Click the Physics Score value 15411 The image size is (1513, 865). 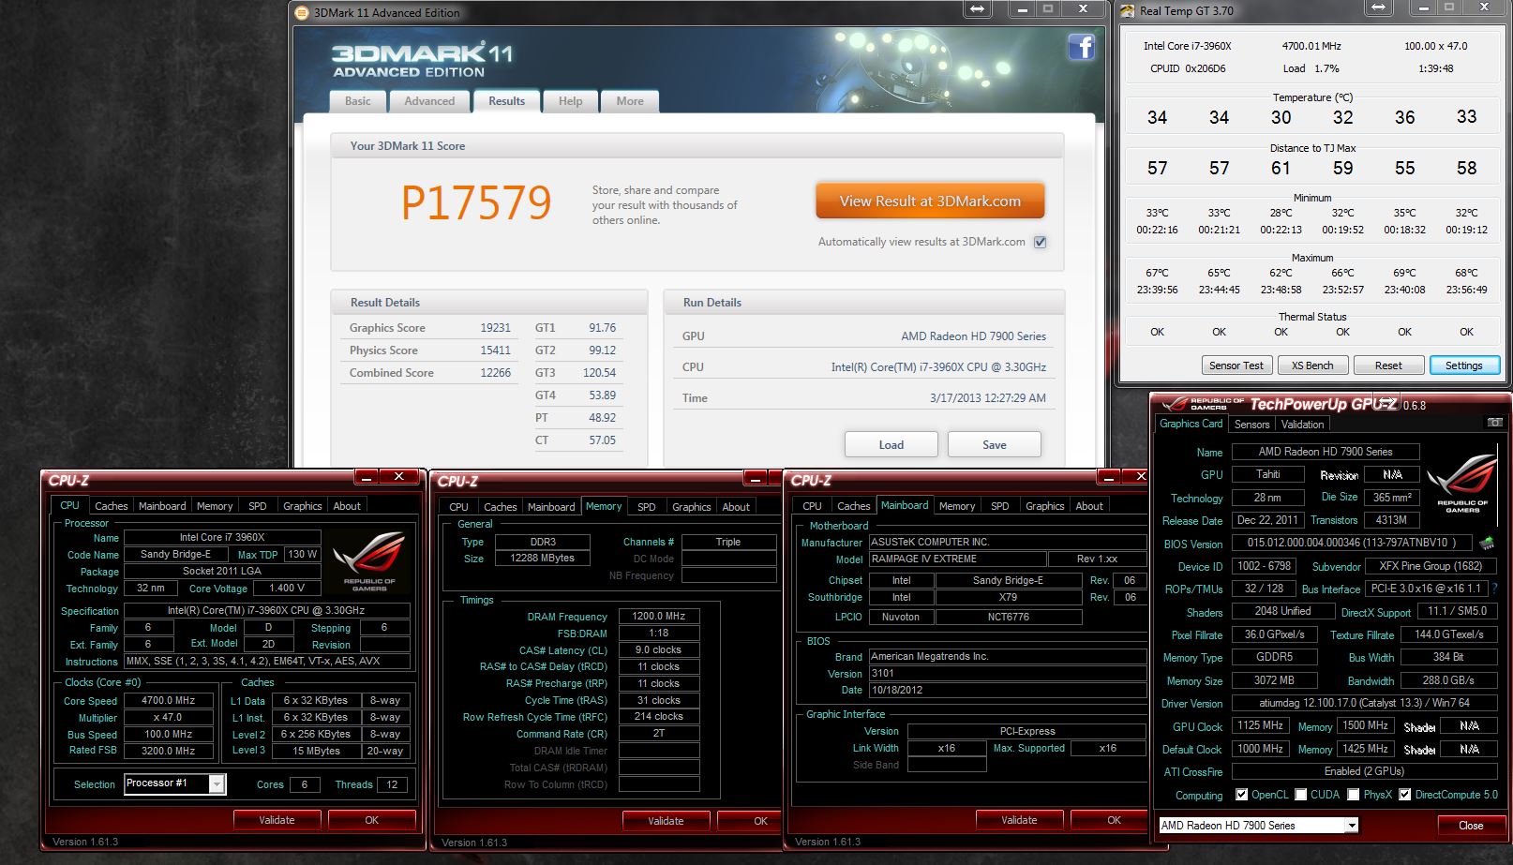(x=495, y=350)
